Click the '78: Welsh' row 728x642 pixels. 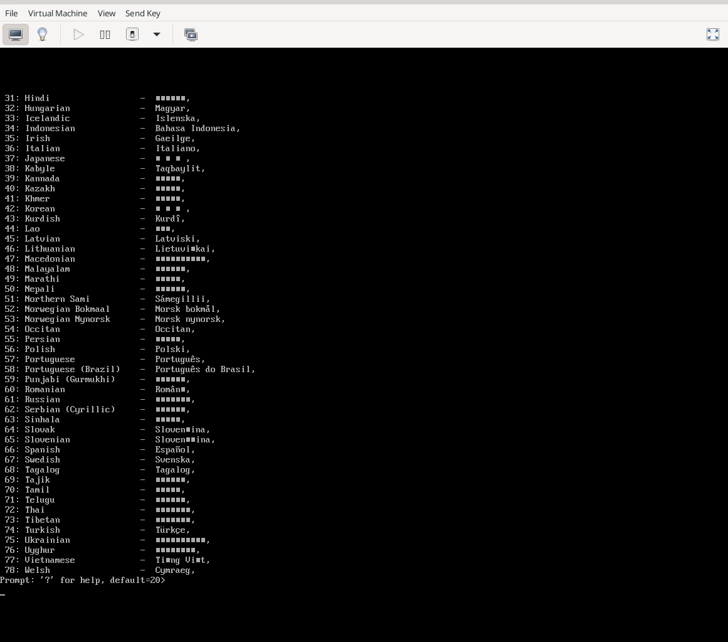100,570
